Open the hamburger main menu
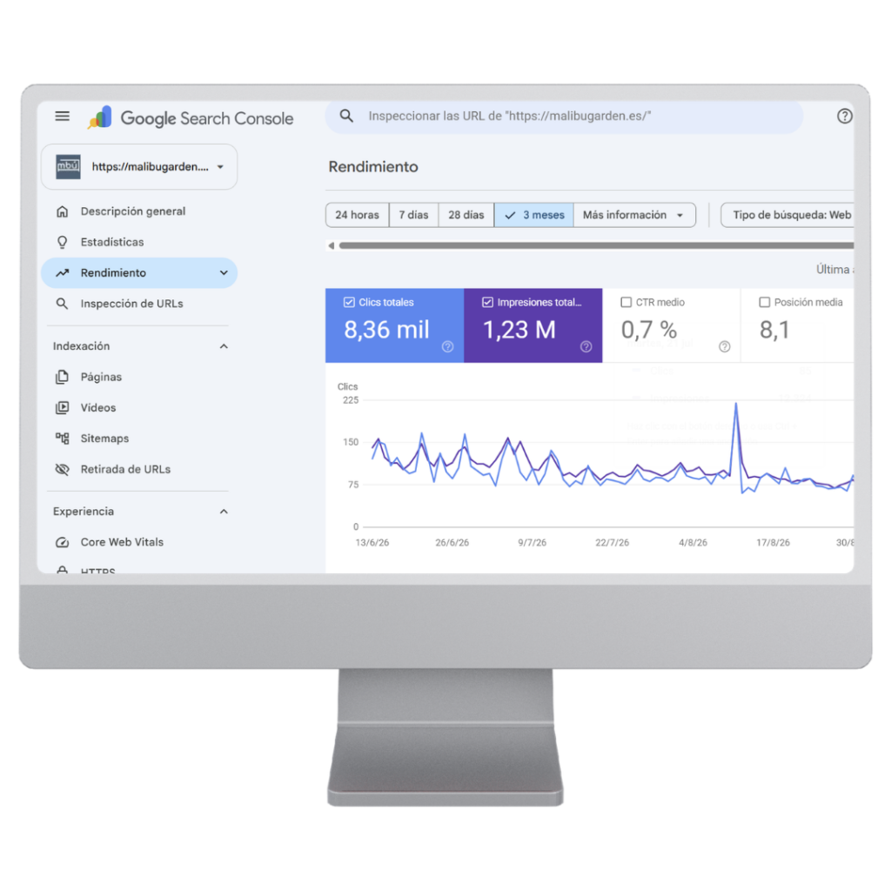 (x=62, y=117)
